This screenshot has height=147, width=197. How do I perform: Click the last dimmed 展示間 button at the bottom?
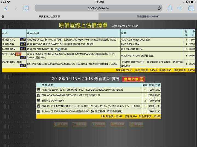(x=136, y=124)
